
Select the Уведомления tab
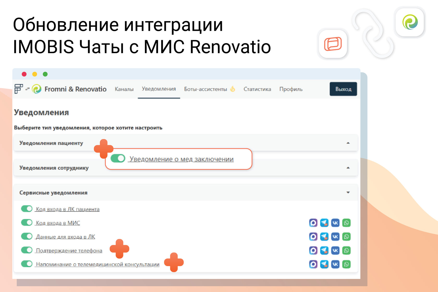click(x=159, y=89)
